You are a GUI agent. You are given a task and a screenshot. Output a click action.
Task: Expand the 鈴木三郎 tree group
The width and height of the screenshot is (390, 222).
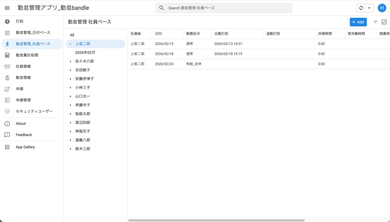tap(70, 149)
